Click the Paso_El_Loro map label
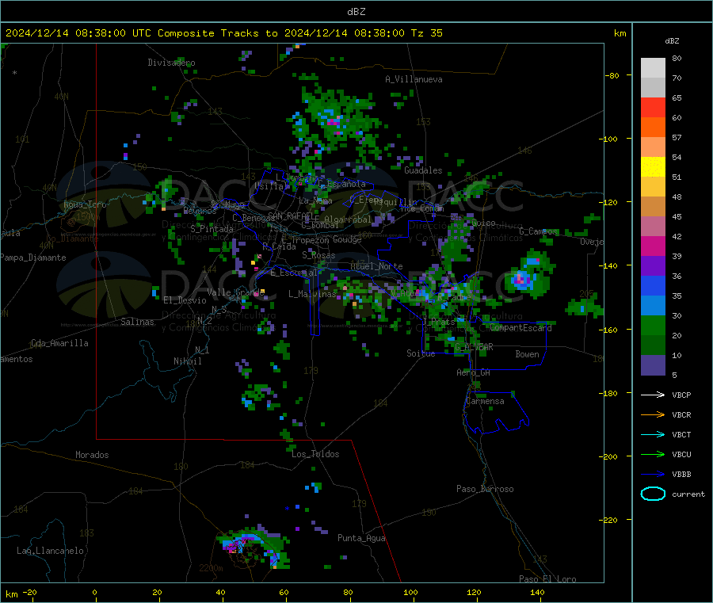Screen dimensions: 713x603 (x=547, y=579)
